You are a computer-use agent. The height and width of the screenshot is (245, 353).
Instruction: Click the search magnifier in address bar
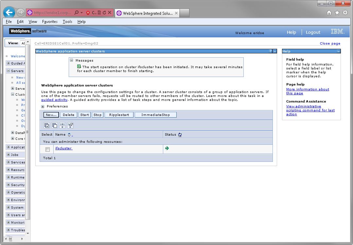click(77, 13)
